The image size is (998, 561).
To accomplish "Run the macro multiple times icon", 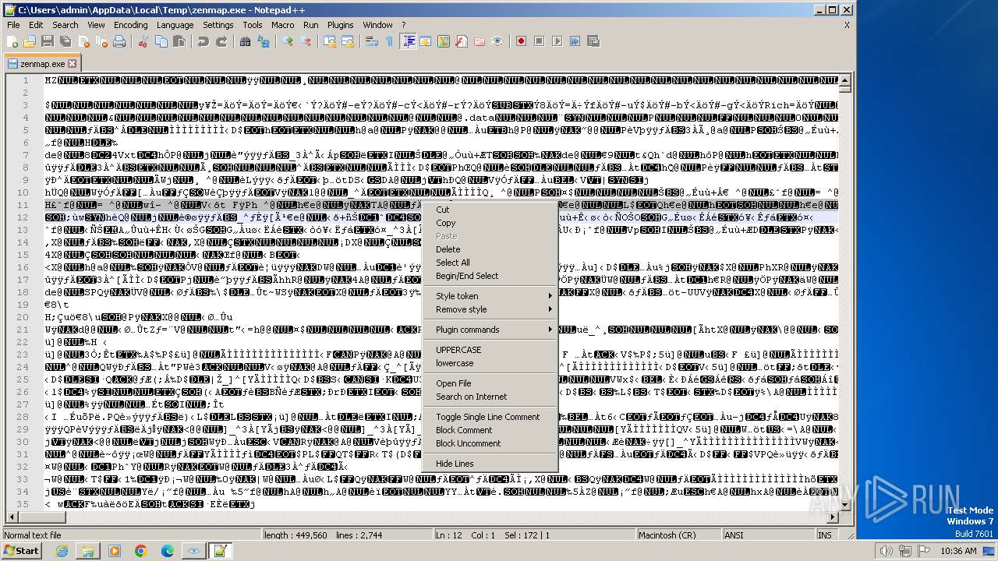I will 575,41.
